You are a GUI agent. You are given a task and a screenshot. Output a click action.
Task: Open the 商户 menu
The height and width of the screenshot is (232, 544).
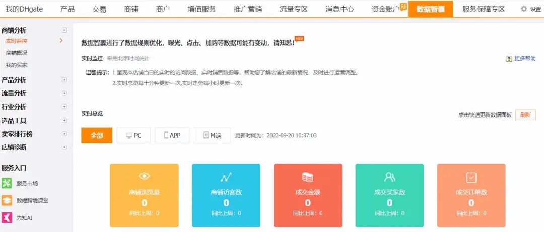pyautogui.click(x=163, y=9)
